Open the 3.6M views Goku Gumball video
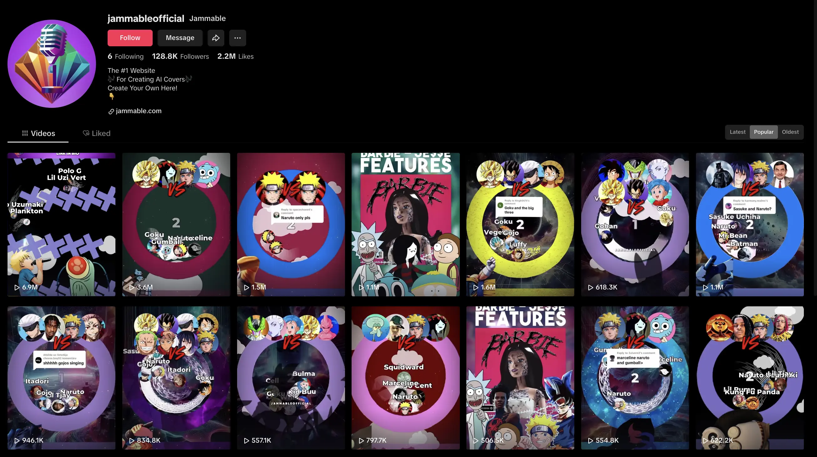This screenshot has height=457, width=817. point(176,224)
